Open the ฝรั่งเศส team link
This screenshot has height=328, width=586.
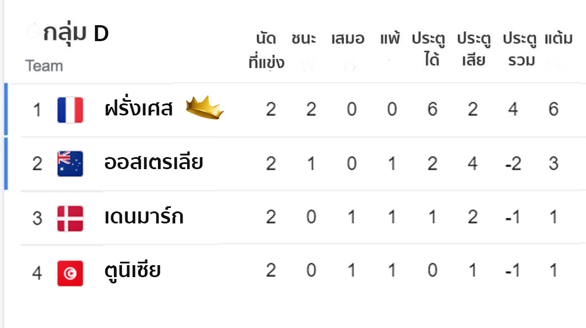(x=138, y=108)
